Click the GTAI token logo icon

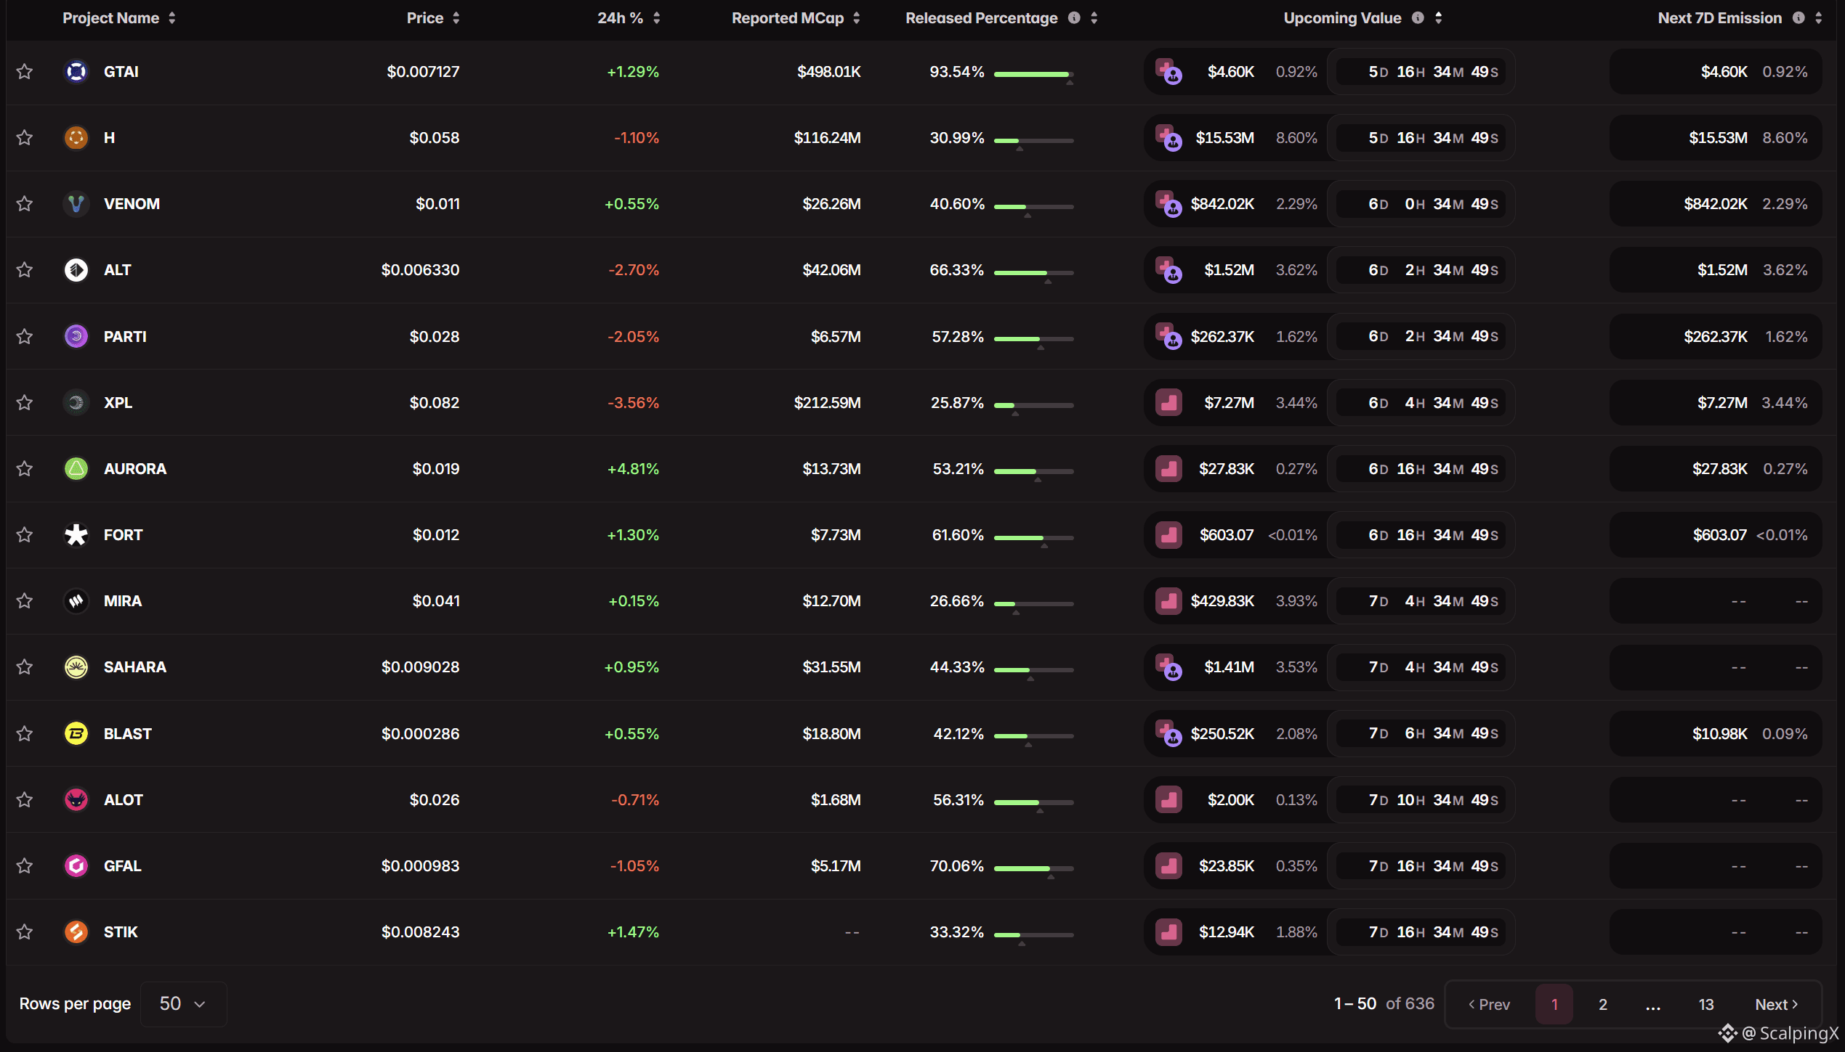76,71
